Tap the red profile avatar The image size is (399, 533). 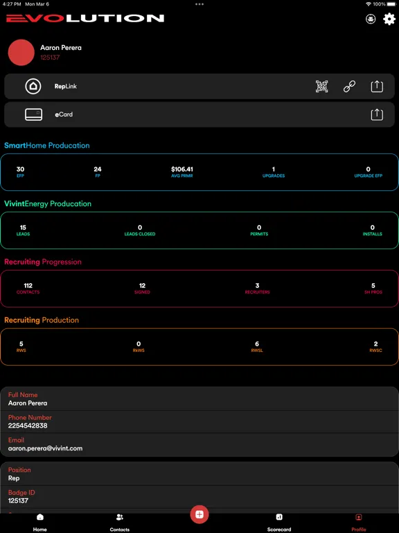21,52
